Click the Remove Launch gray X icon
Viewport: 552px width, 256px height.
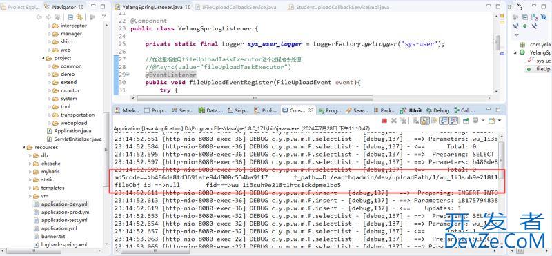394,121
